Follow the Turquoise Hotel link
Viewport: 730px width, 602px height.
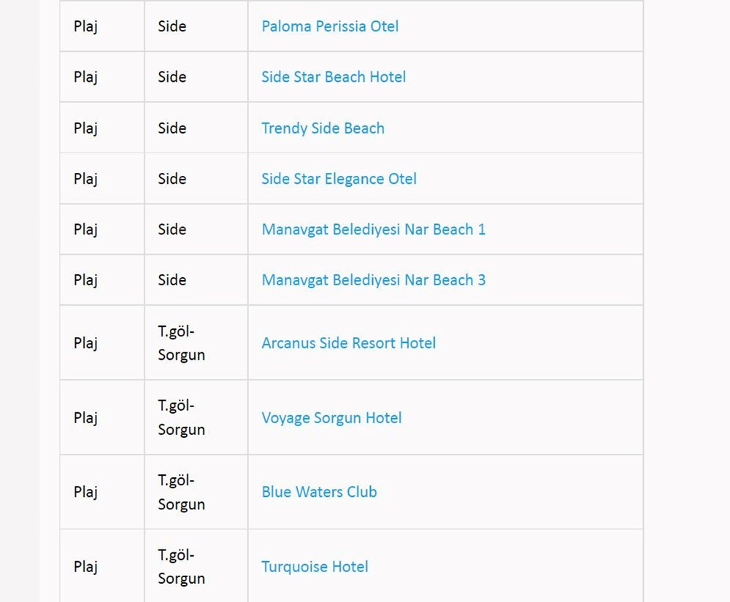pyautogui.click(x=315, y=567)
